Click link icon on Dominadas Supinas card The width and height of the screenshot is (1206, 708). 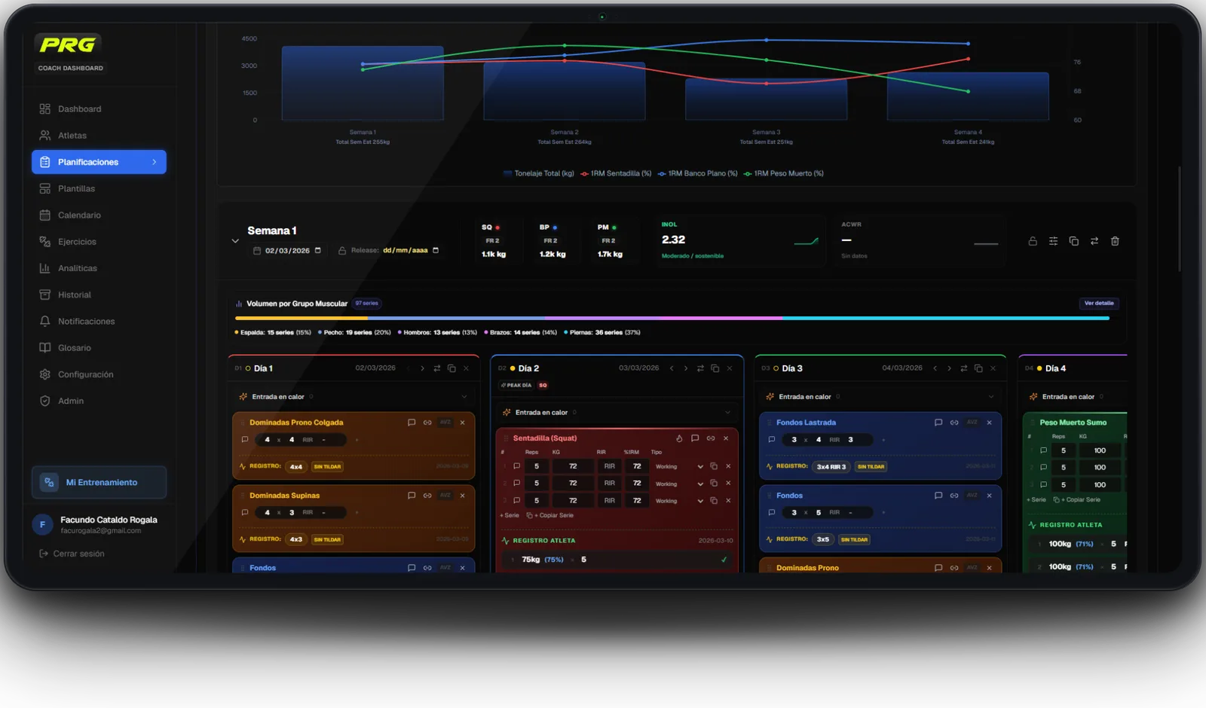click(427, 496)
